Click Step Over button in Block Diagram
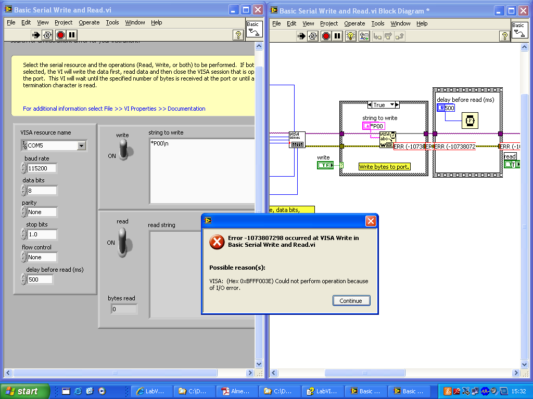Image resolution: width=533 pixels, height=399 pixels. coord(388,36)
